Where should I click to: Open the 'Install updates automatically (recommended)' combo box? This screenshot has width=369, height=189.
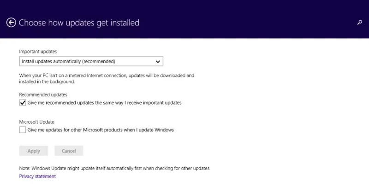[91, 61]
